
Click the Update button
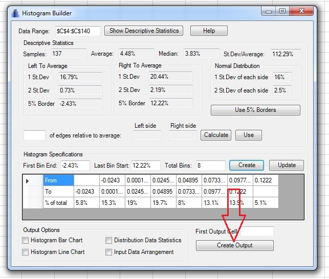point(287,165)
